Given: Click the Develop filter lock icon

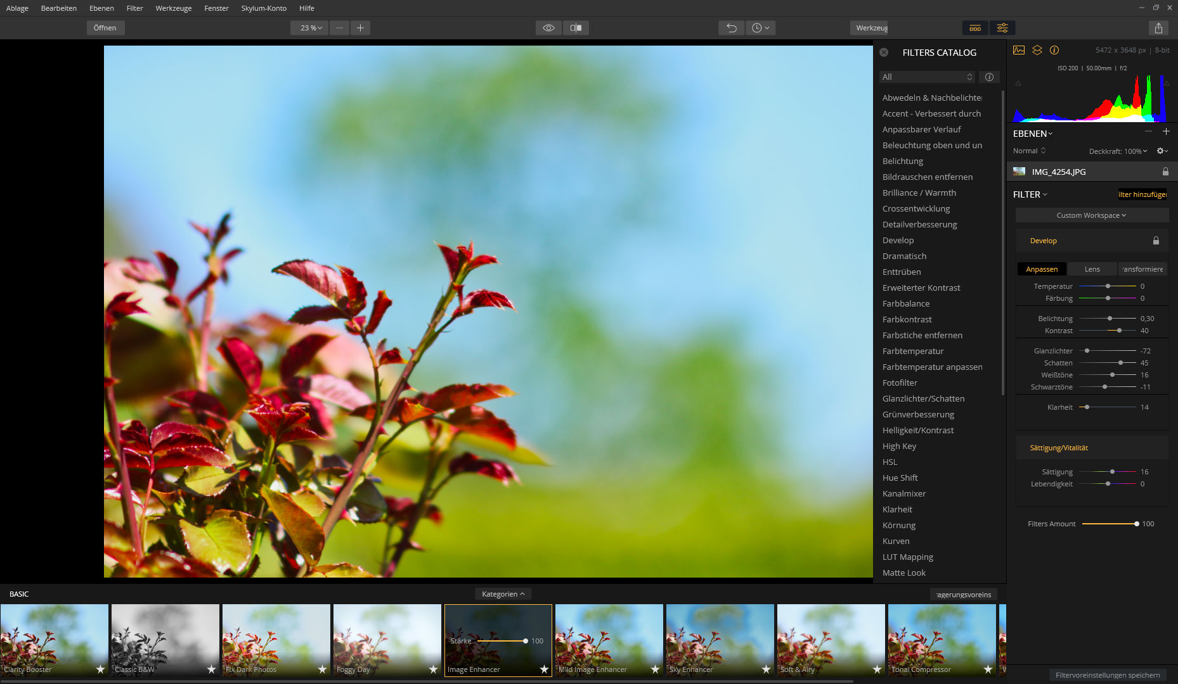Looking at the screenshot, I should point(1156,241).
